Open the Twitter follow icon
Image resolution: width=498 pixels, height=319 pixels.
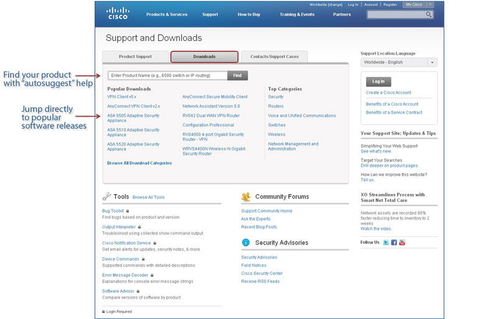[386, 243]
